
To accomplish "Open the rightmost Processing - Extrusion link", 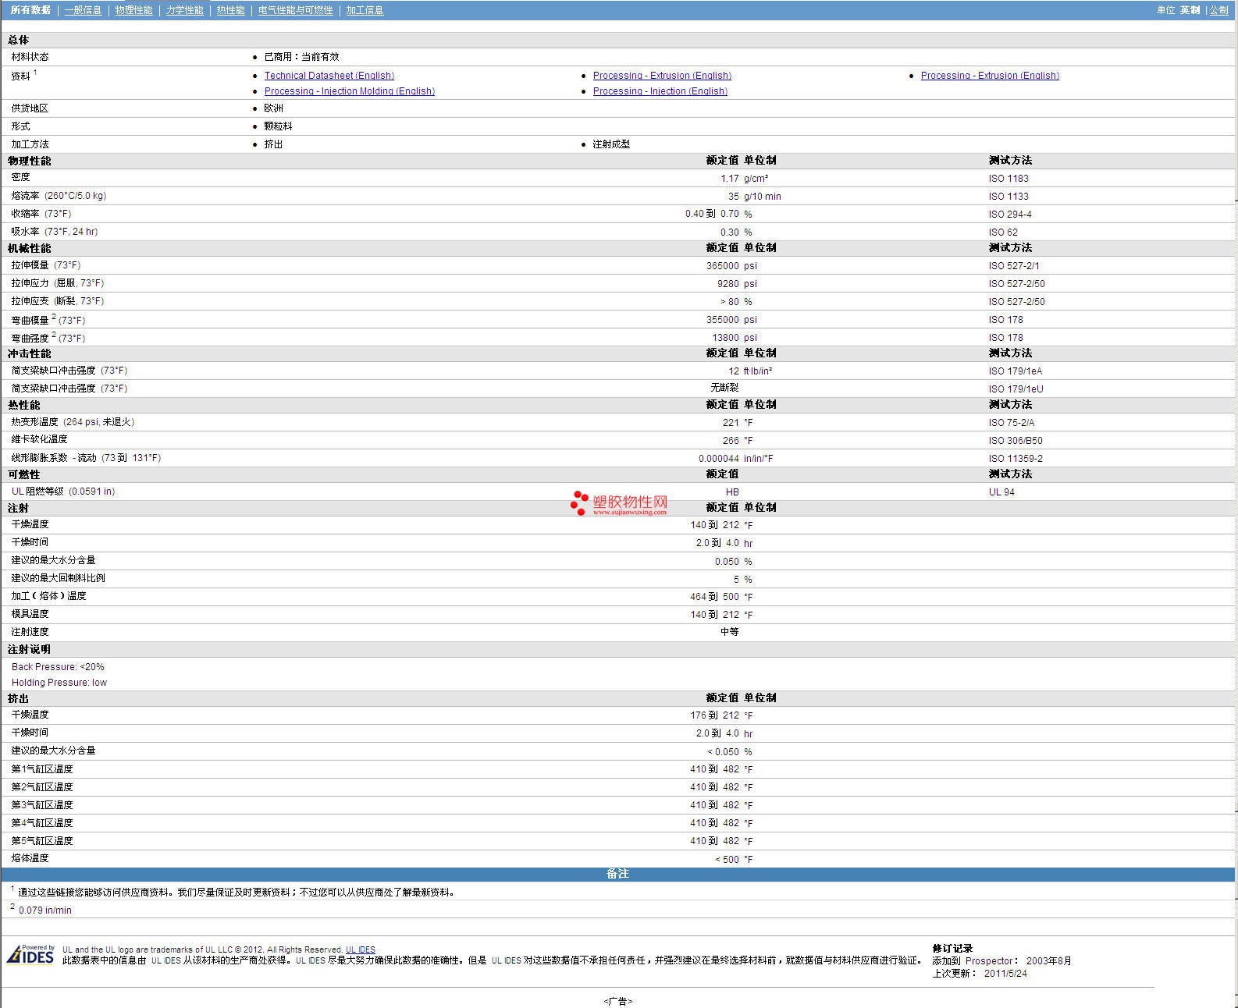I will tap(990, 76).
